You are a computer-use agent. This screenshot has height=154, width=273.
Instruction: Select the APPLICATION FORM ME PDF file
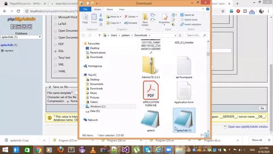click(151, 94)
